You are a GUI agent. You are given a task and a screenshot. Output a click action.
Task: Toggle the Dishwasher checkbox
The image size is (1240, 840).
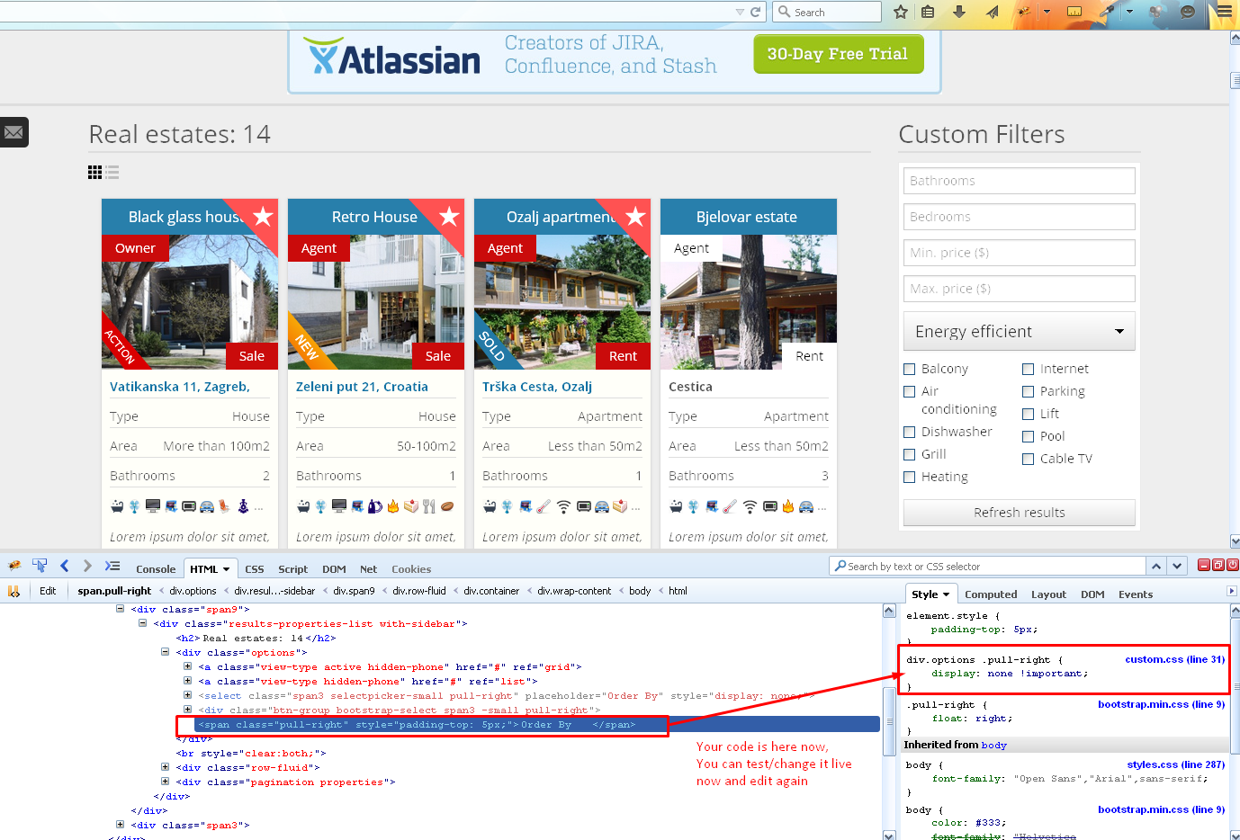[909, 432]
